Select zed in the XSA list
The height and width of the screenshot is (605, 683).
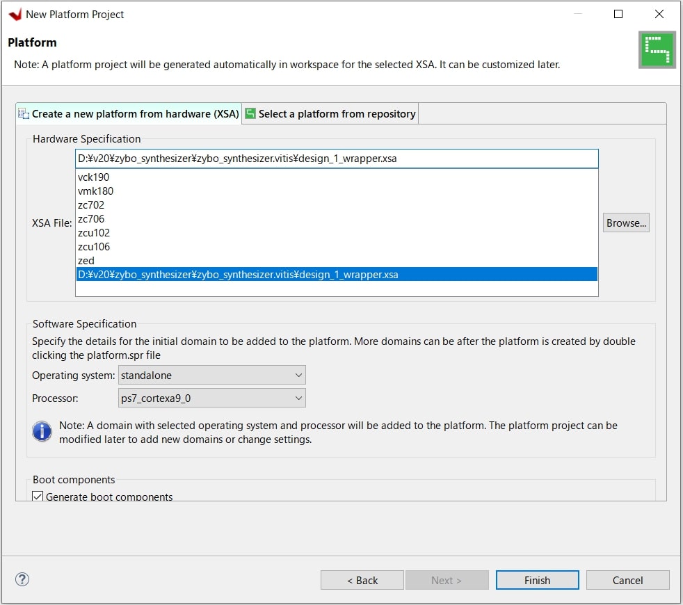[337, 261]
